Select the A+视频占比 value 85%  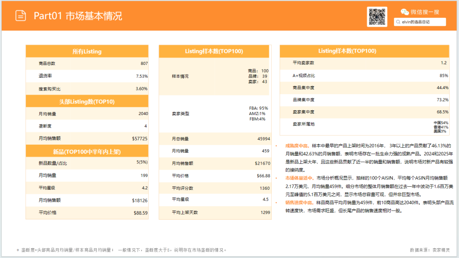coord(444,76)
